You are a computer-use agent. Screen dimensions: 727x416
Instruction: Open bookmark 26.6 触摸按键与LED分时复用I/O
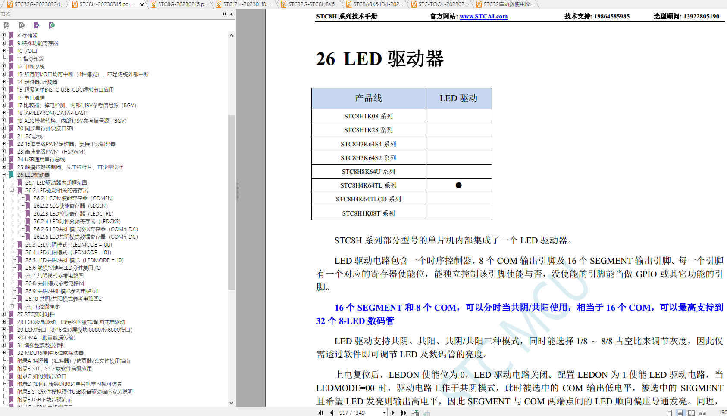point(63,268)
